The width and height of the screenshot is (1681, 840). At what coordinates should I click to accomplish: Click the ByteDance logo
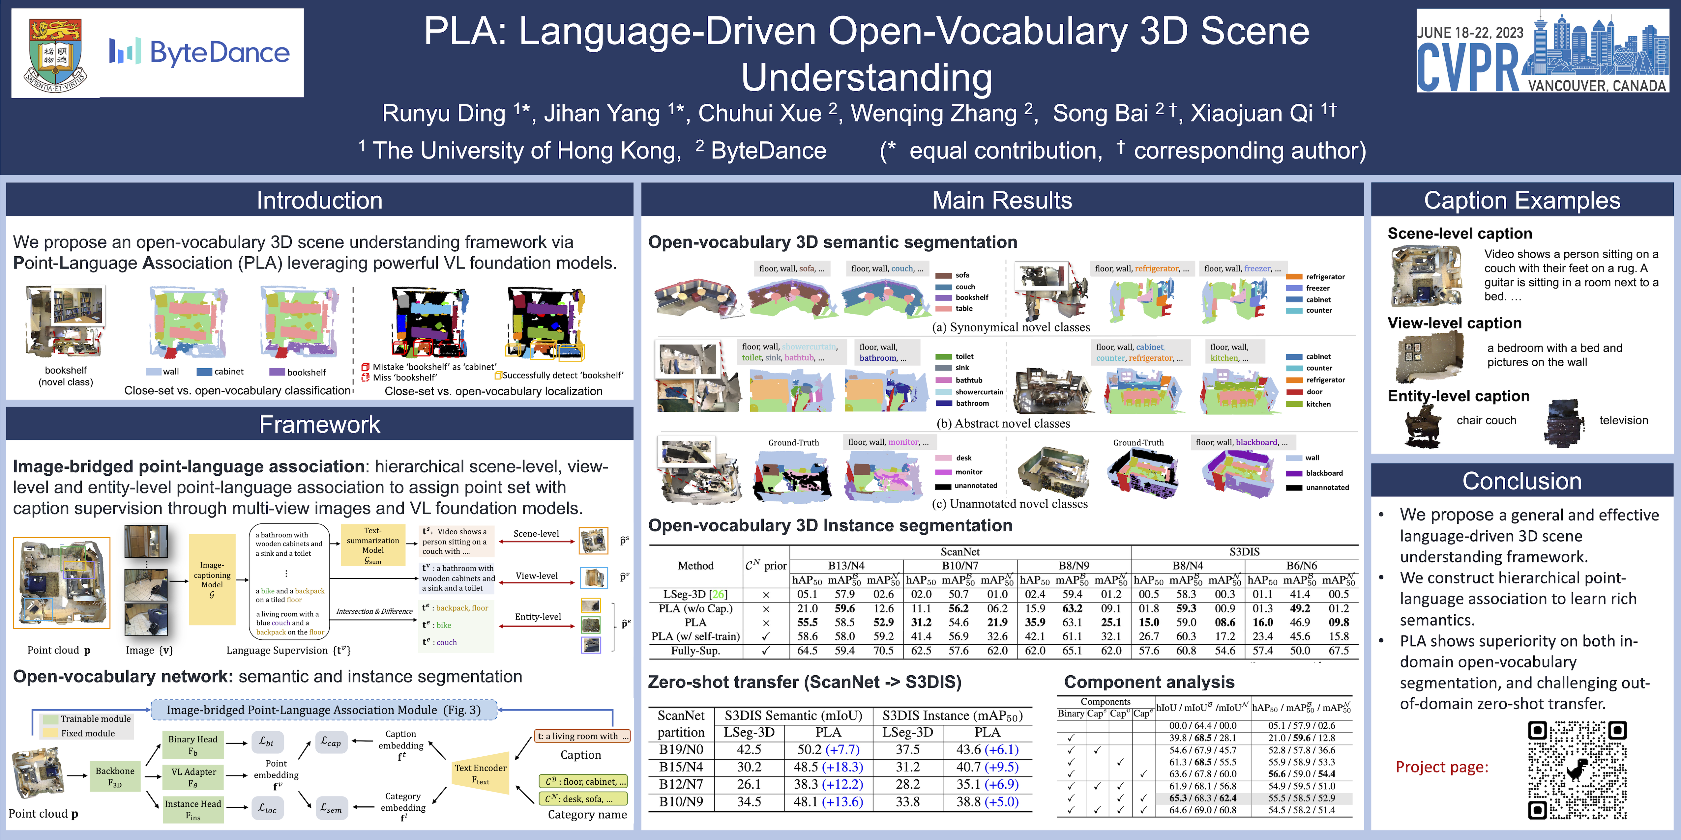200,52
